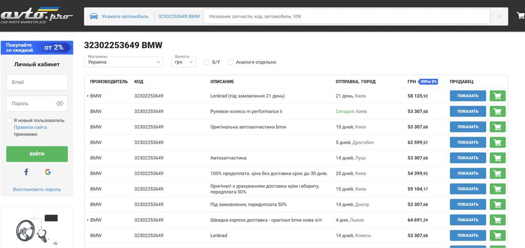
Task: Sign in with Google icon
Action: (x=48, y=172)
